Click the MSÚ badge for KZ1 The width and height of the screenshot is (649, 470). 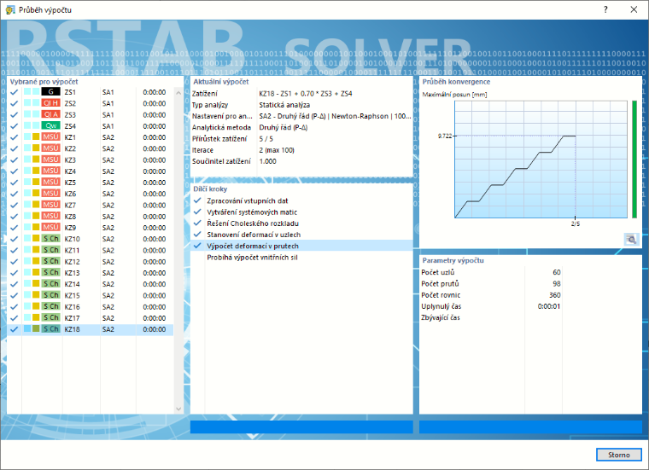pos(50,136)
